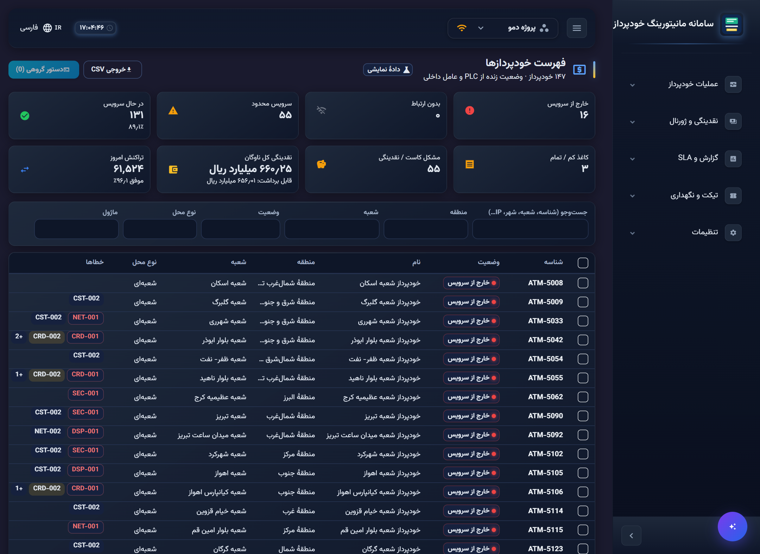760x554 pixels.
Task: Check the box for ATM-5008
Action: pos(583,283)
